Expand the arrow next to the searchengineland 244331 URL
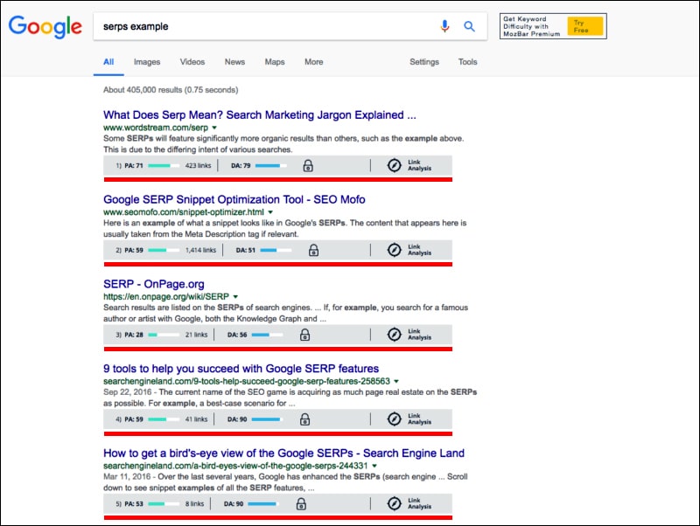The width and height of the screenshot is (700, 526). [x=374, y=466]
